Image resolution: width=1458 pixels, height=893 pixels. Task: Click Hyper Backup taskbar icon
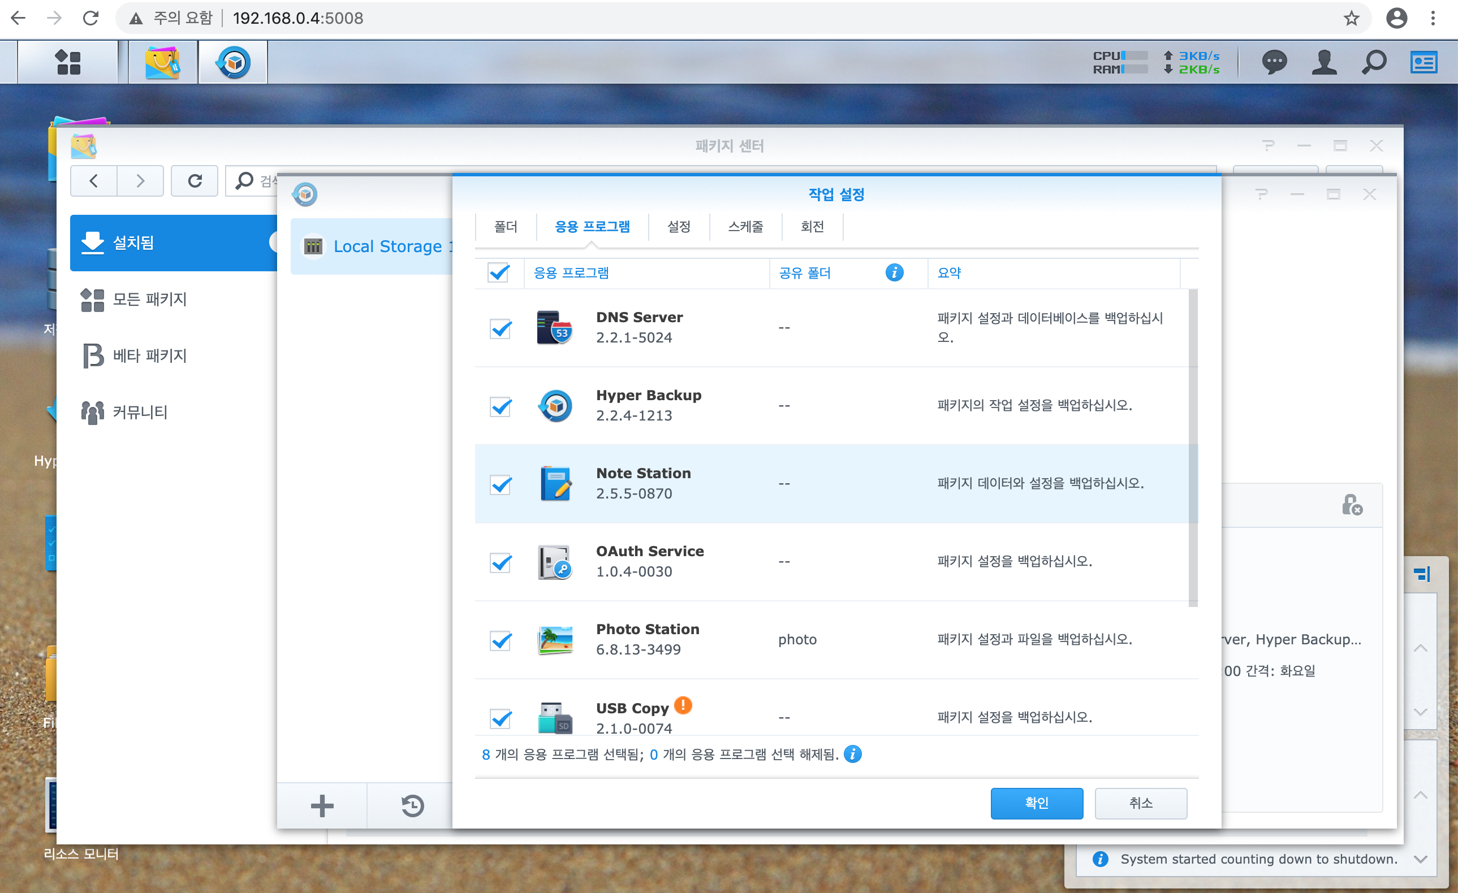point(233,62)
